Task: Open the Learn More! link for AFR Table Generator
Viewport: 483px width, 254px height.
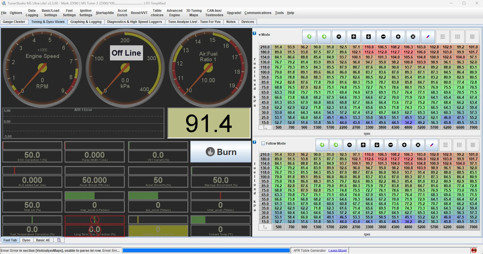Action: click(337, 250)
